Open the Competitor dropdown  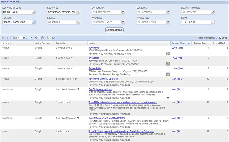[123, 12]
